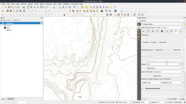186x104 pixels.
Task: Open the Scale dropdown in status bar
Action: [131, 102]
